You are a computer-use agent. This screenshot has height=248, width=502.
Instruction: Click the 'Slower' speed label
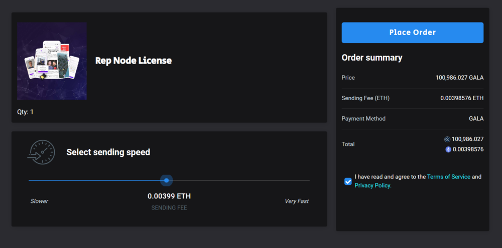tap(39, 201)
